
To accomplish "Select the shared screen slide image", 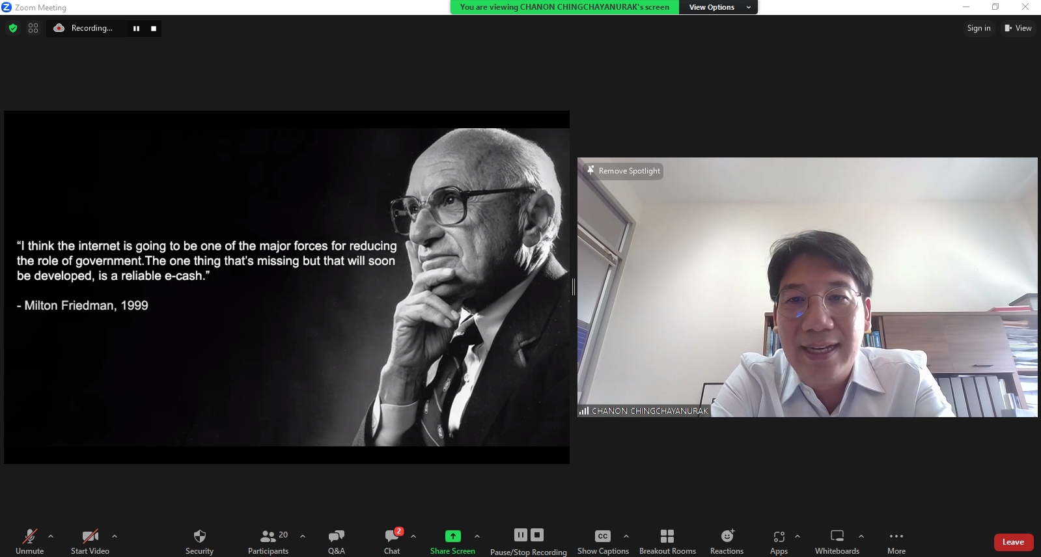I will [x=286, y=287].
